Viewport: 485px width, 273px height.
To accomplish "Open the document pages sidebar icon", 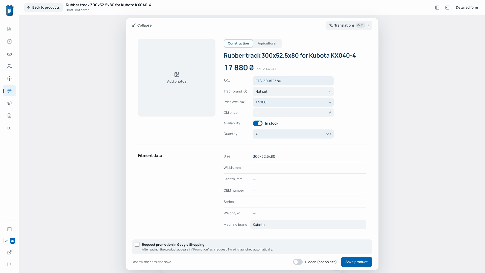I will click(9, 116).
